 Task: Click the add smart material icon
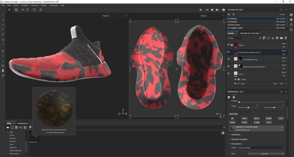[x=277, y=38]
